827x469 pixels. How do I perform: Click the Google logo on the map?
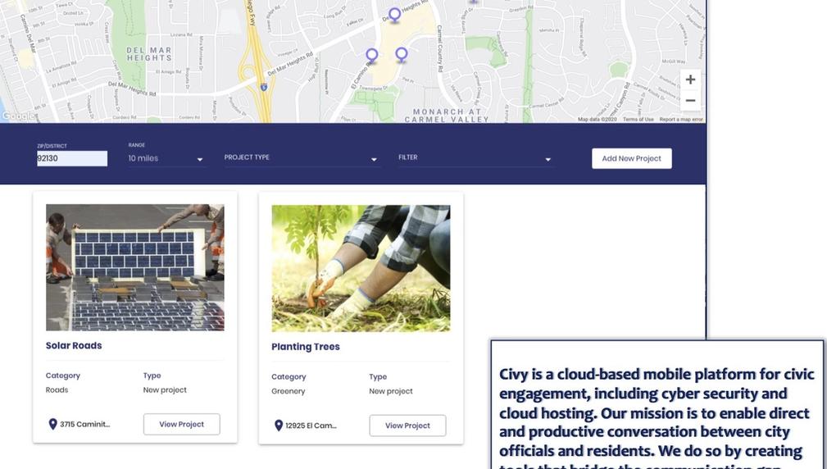click(18, 116)
